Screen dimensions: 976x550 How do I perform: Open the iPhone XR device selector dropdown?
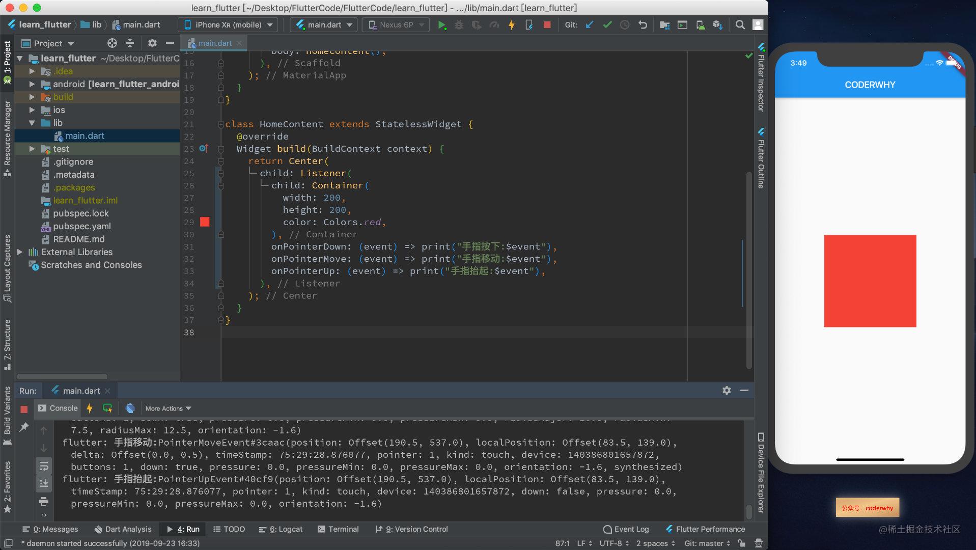click(x=229, y=25)
